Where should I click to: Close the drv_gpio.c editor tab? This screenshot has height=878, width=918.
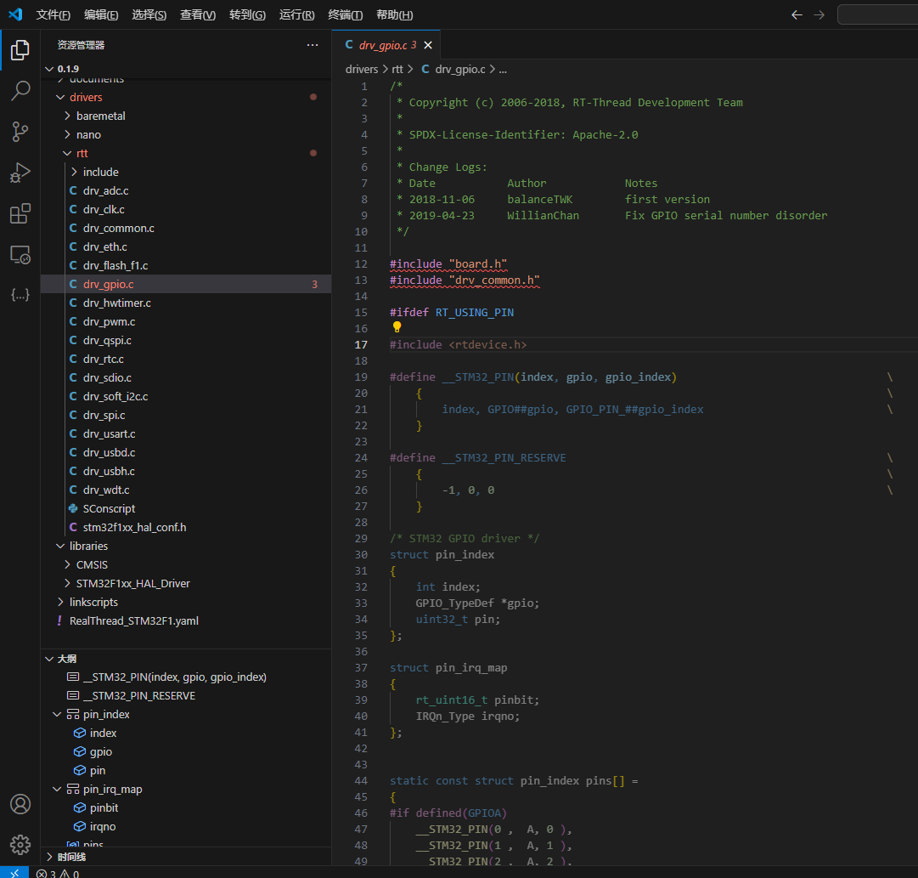[x=428, y=45]
